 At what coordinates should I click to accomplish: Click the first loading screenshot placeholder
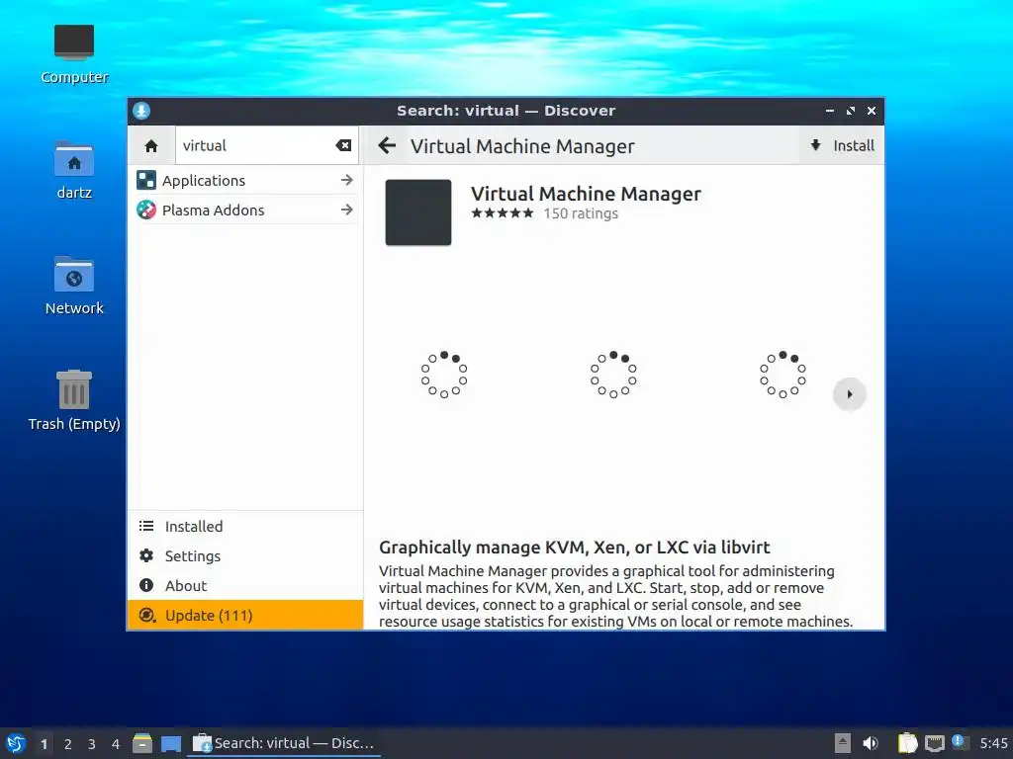(444, 375)
